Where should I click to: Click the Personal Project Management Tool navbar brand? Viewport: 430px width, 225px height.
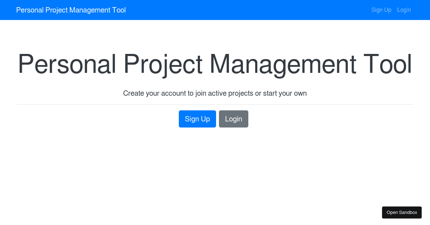click(71, 10)
